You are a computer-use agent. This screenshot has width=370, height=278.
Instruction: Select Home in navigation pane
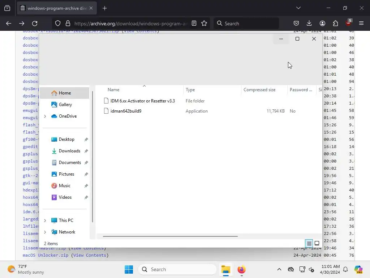(x=64, y=93)
